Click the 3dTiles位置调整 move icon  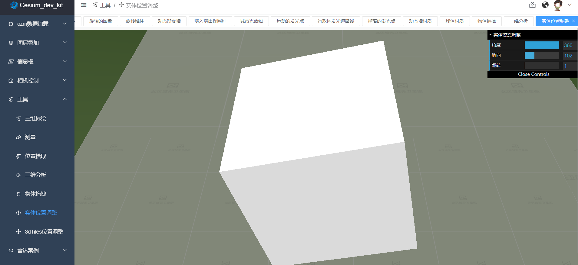point(18,232)
